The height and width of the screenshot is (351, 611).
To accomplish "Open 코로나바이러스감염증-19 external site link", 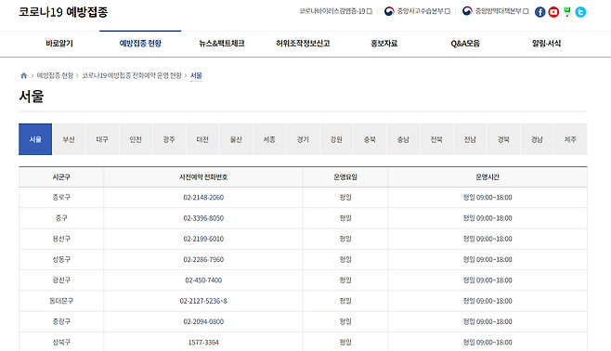I will point(335,11).
